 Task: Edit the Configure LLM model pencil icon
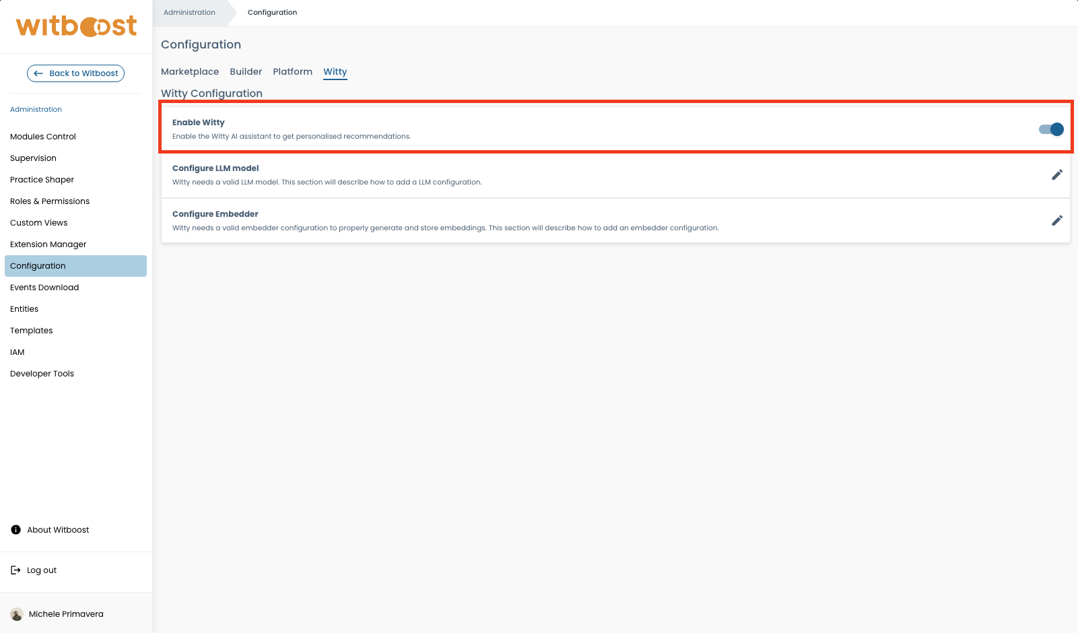tap(1057, 175)
